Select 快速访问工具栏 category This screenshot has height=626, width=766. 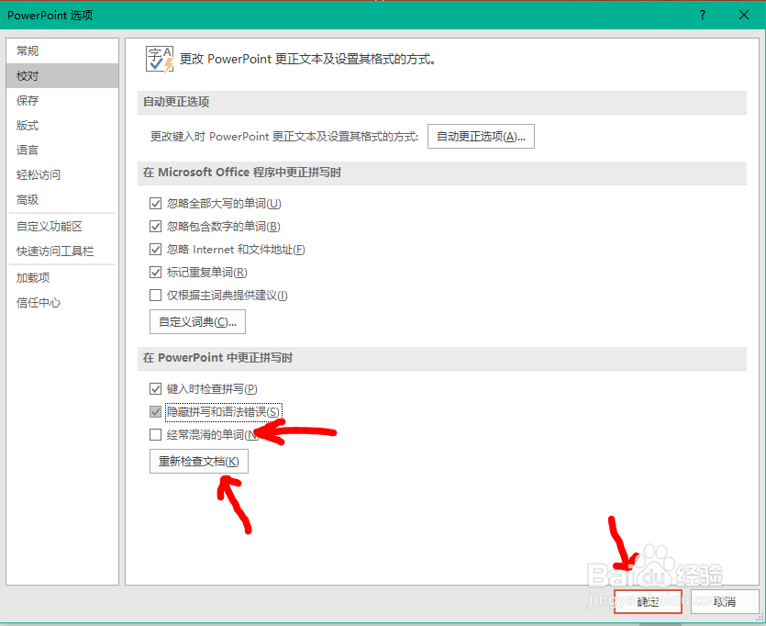[x=62, y=252]
